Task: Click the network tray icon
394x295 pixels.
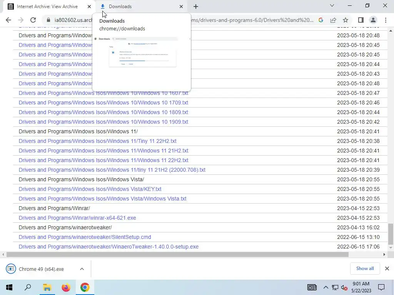Action: (x=335, y=287)
